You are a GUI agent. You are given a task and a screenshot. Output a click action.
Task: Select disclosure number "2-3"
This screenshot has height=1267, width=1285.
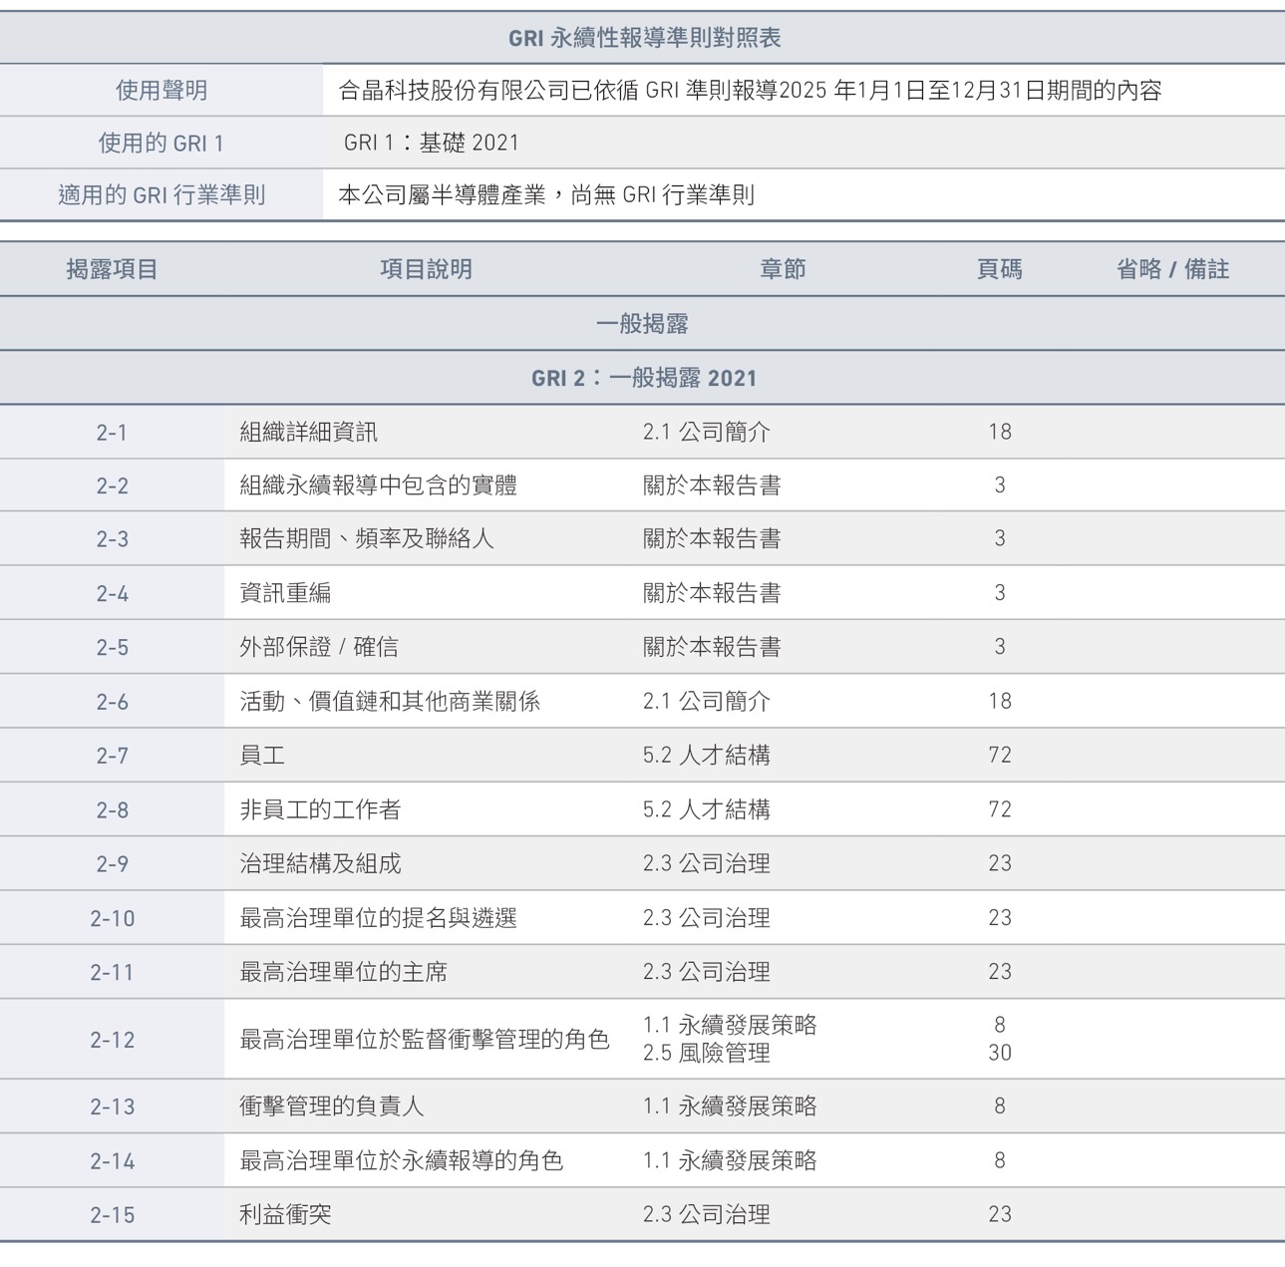pyautogui.click(x=112, y=539)
